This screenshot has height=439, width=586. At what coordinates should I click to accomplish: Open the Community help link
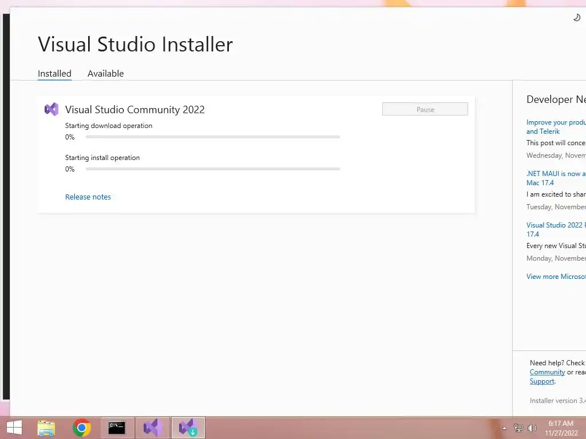(x=547, y=372)
